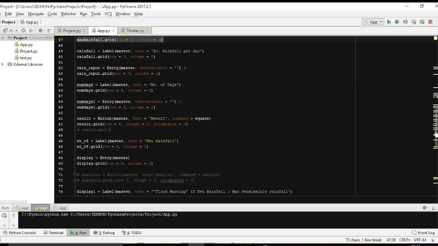Click the 47:38 caret position indicator
Screen dimensions: 438x246
pyautogui.click(x=391, y=240)
